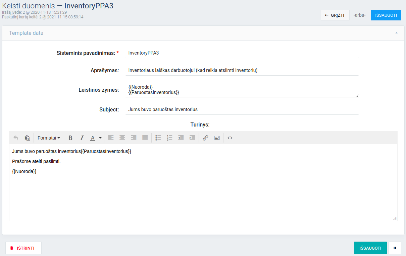Image resolution: width=406 pixels, height=256 pixels.
Task: Insert a hyperlink via link icon
Action: [x=205, y=138]
